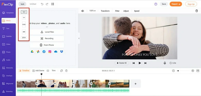Select the 9:16 aspect ratio option
This screenshot has height=96, width=201.
coord(24,24)
